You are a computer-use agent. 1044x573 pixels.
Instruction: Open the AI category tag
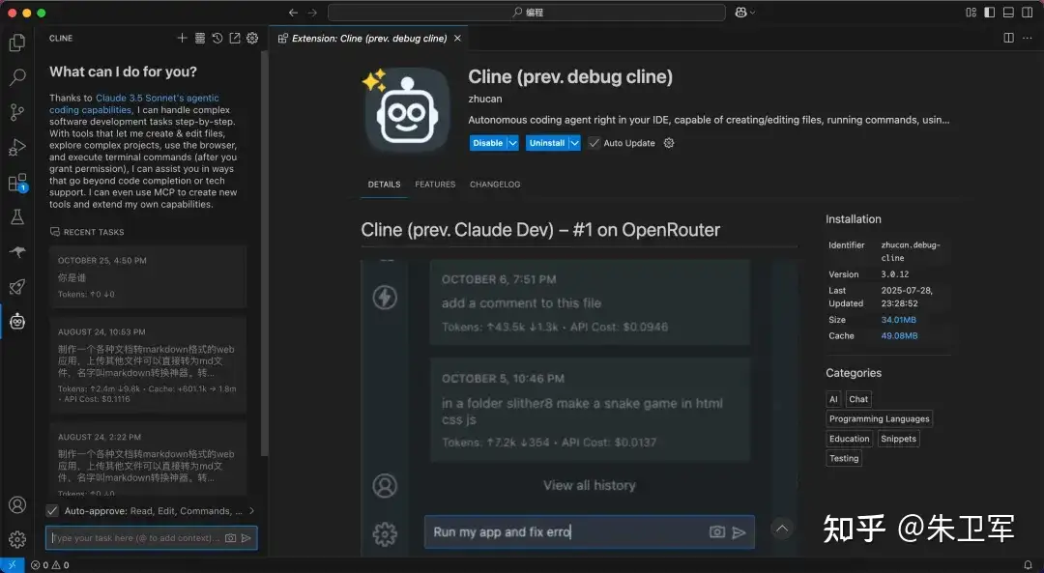[x=833, y=399]
